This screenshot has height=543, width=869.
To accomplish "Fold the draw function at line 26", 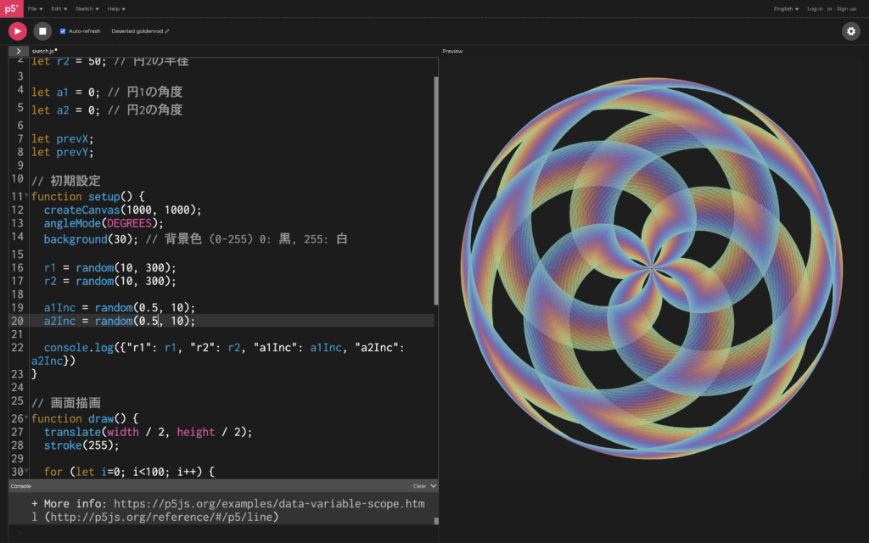I will (x=26, y=417).
